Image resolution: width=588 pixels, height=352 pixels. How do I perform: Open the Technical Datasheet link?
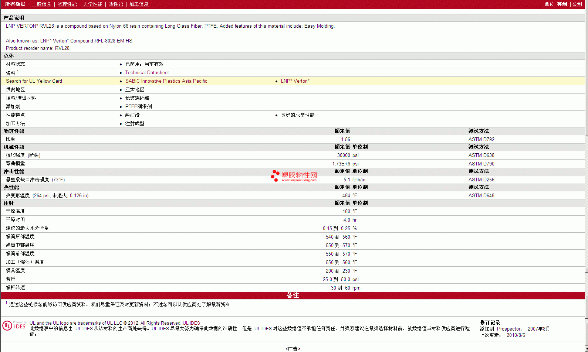pos(147,73)
